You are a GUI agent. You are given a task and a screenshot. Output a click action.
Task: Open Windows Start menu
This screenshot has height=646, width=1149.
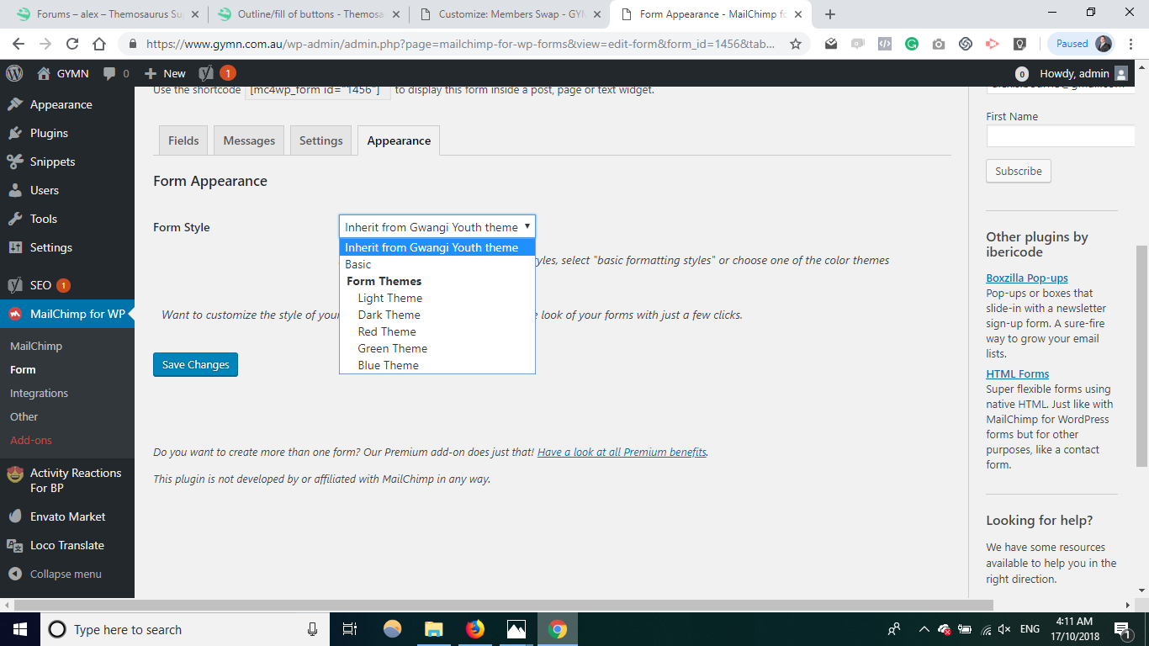tap(19, 629)
